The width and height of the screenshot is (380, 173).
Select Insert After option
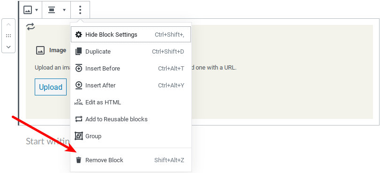[131, 85]
